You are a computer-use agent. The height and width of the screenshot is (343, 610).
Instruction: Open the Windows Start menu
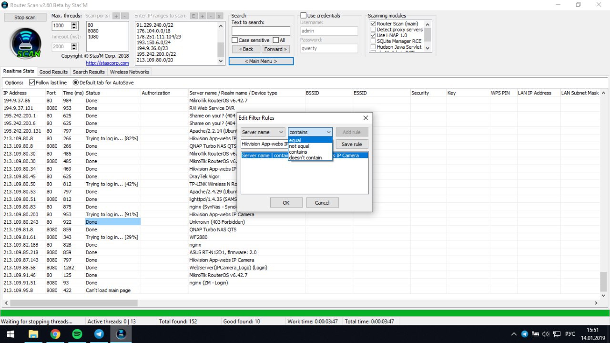click(x=10, y=334)
